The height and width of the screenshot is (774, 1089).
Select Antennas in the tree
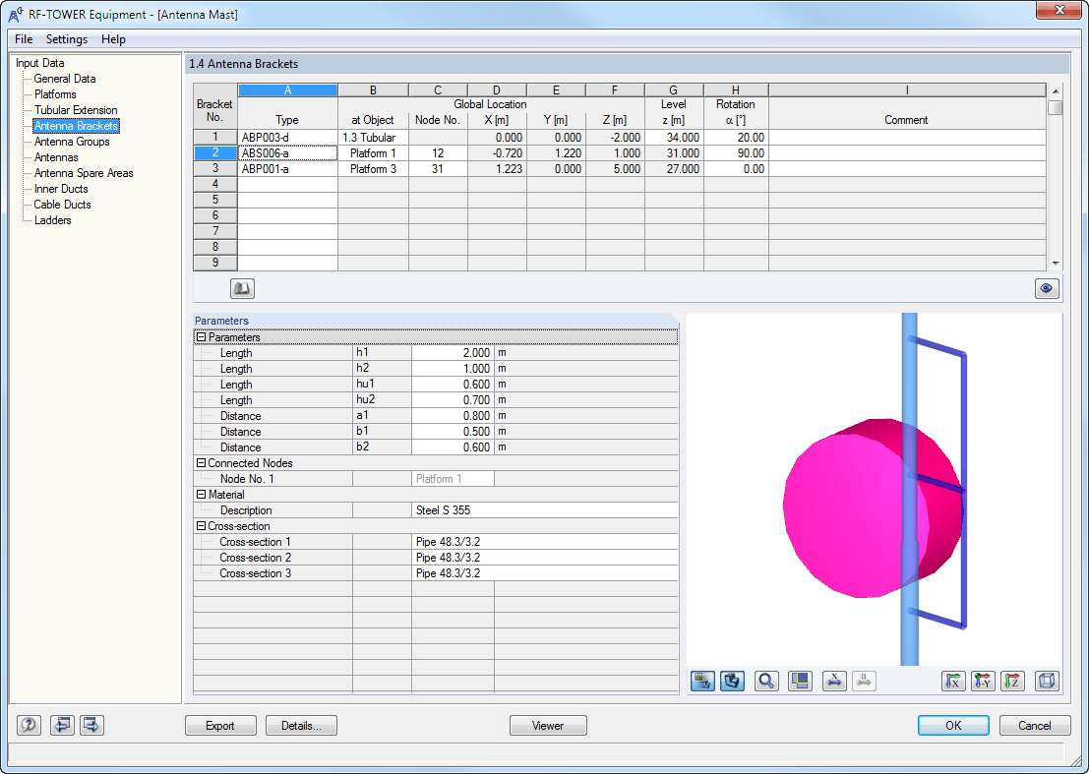[x=55, y=157]
